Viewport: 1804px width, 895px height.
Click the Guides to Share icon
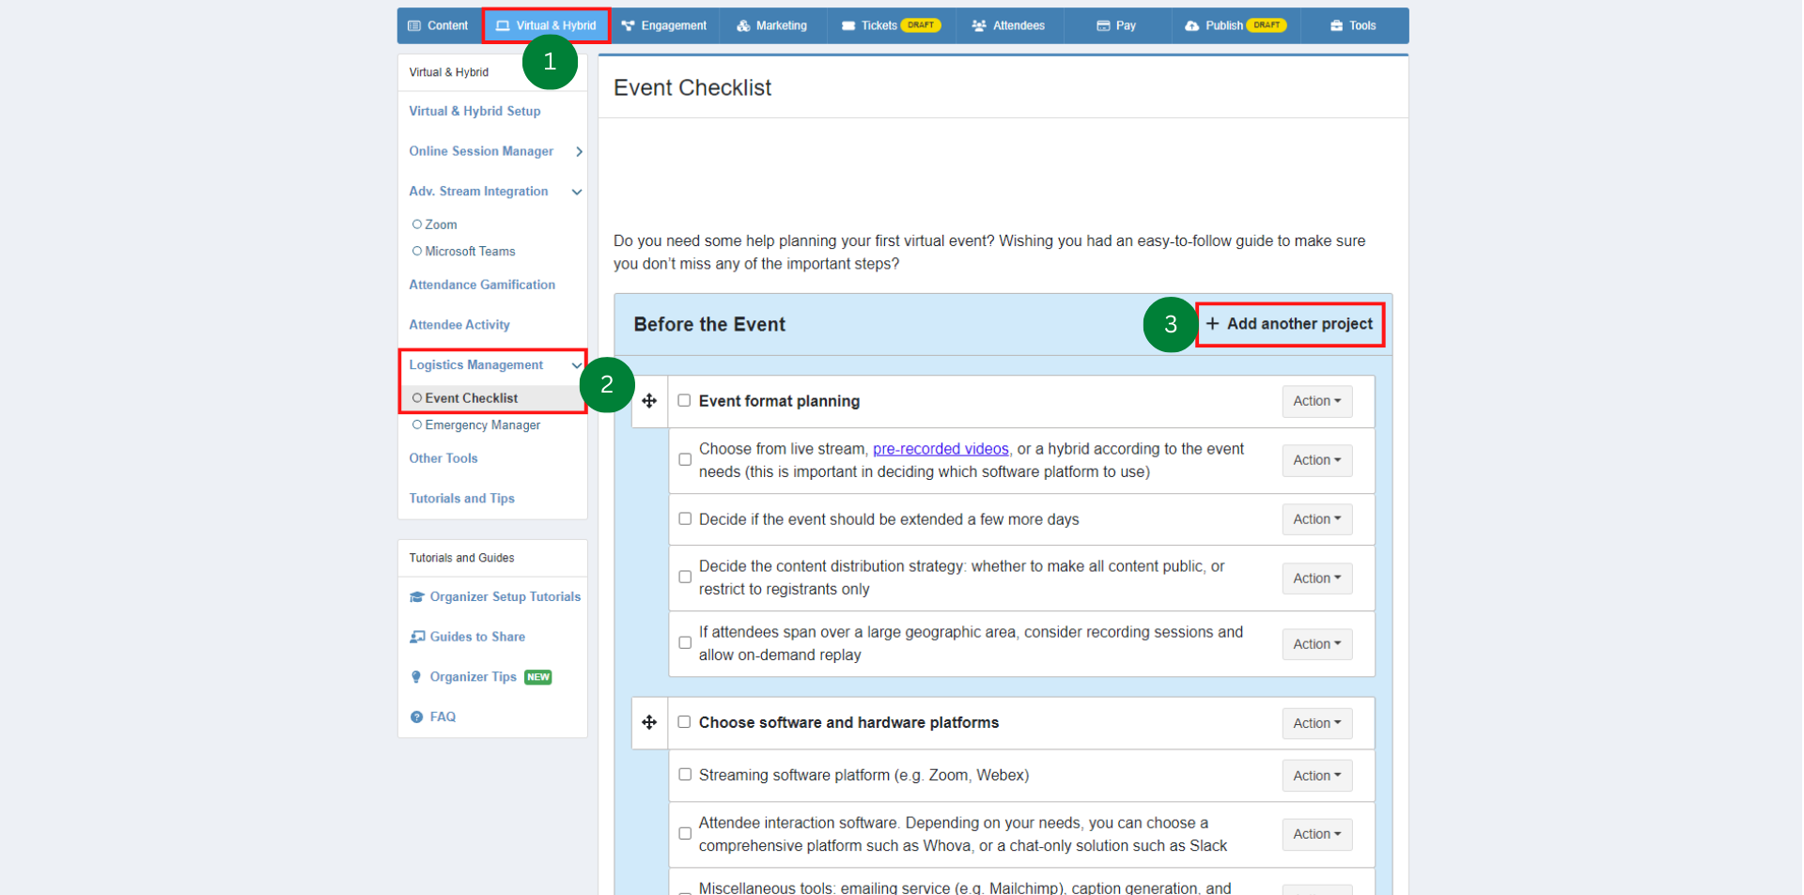(x=417, y=637)
